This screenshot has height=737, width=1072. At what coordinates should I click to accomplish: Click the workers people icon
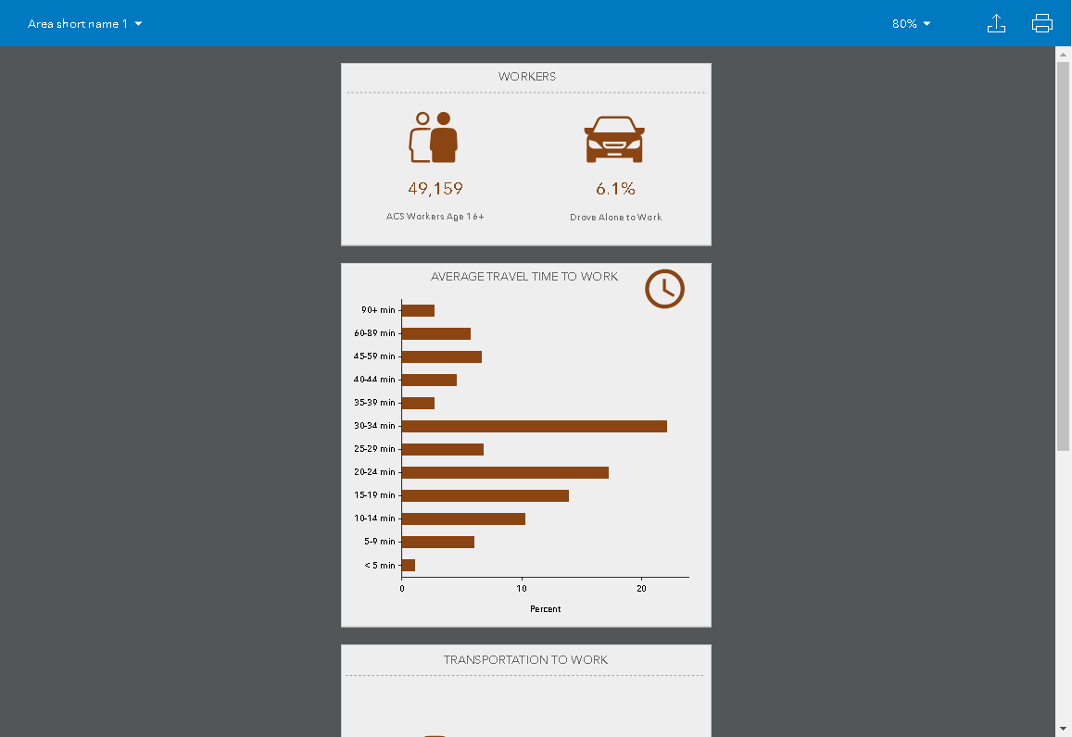(x=435, y=137)
